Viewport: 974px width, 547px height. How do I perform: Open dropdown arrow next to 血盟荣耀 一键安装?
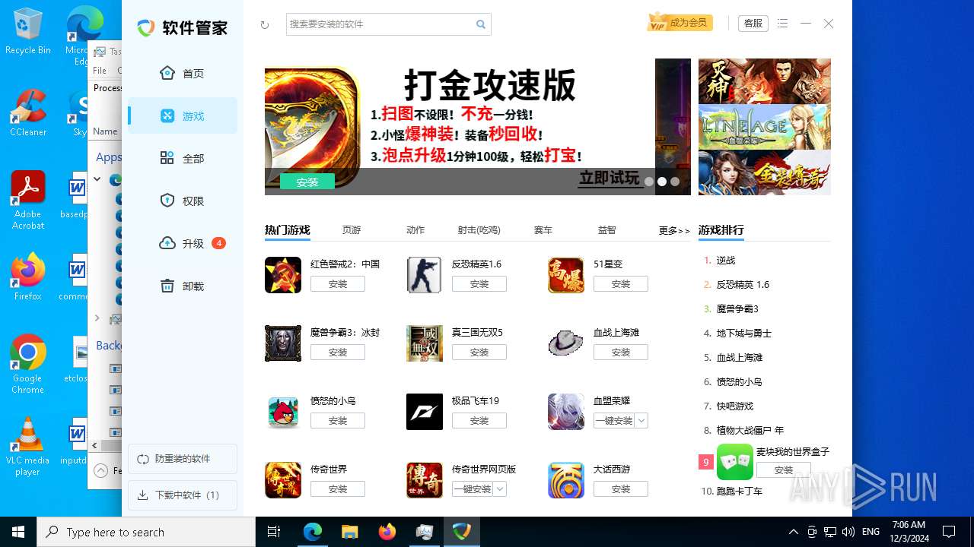[641, 420]
